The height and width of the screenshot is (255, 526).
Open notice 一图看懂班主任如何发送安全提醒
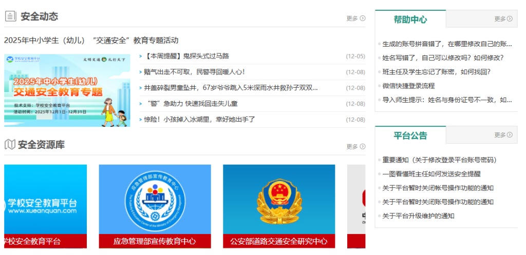click(431, 174)
